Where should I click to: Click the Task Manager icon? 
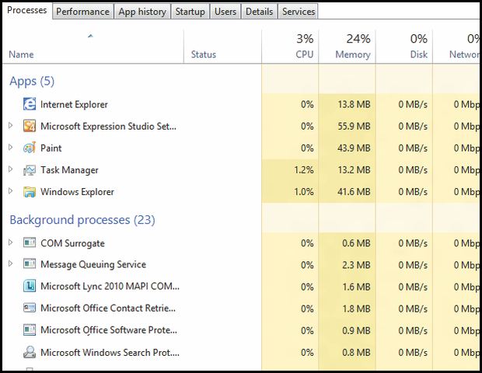(x=30, y=170)
